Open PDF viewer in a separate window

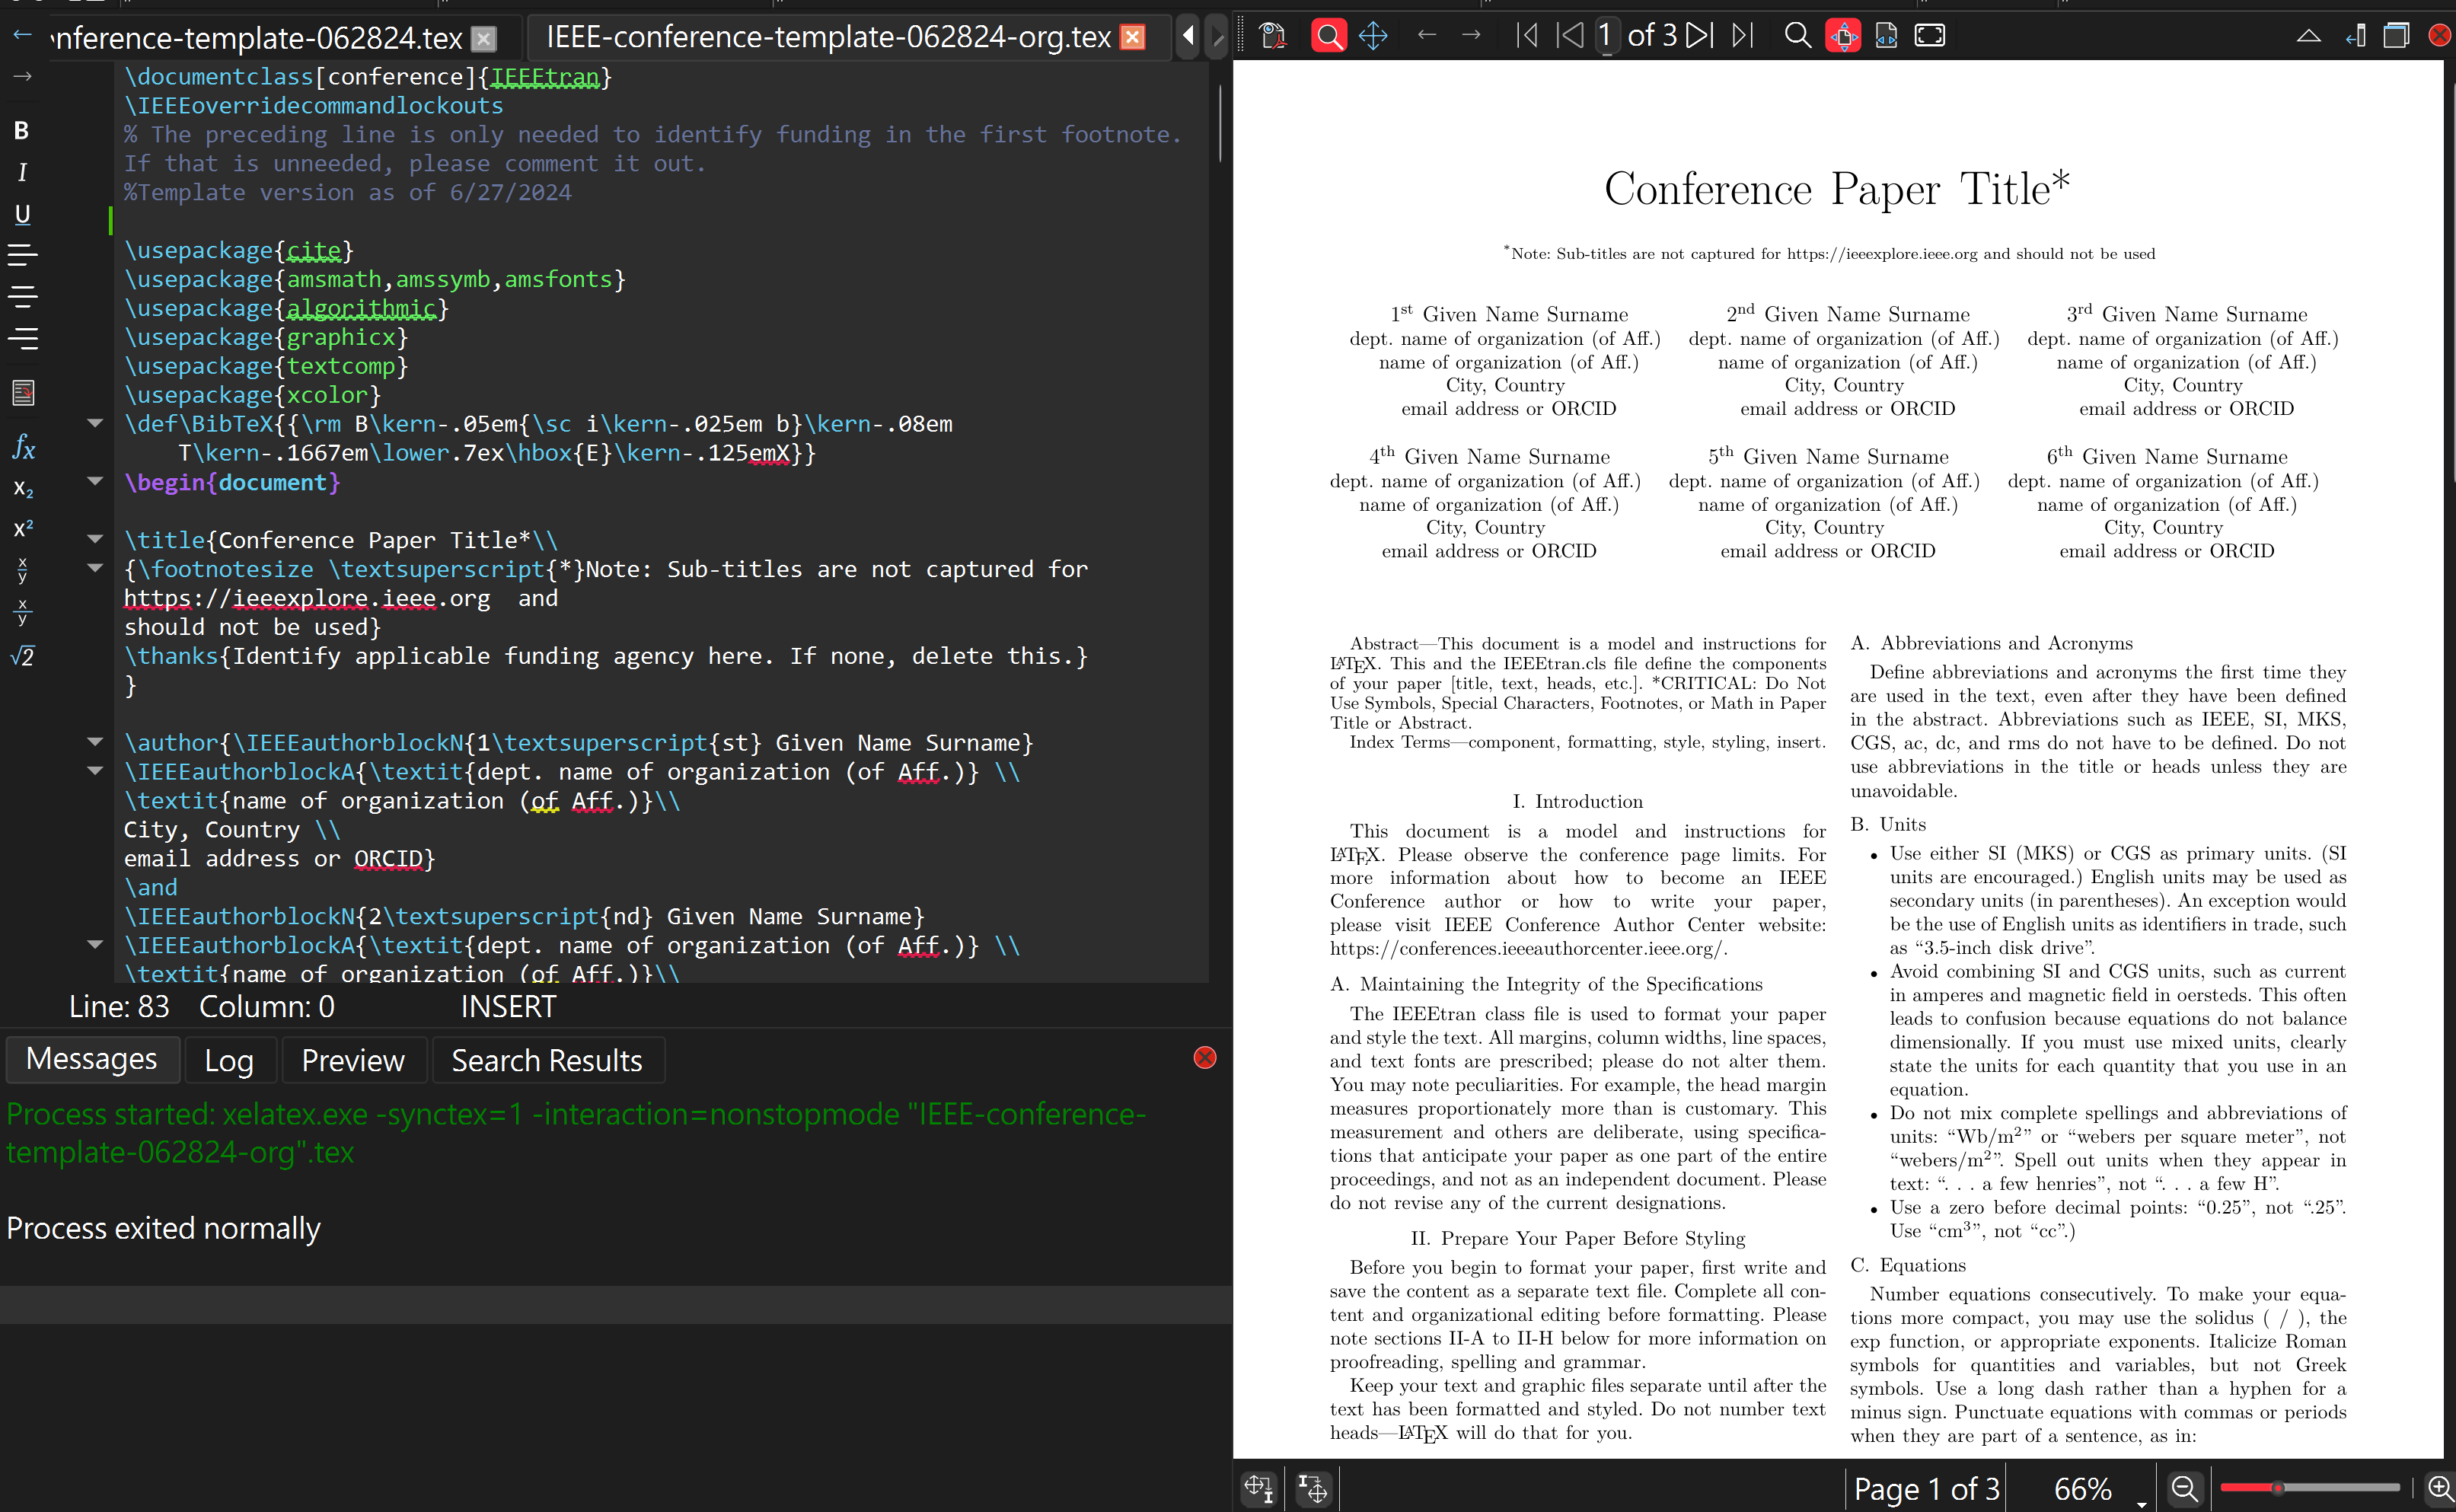(x=2396, y=36)
